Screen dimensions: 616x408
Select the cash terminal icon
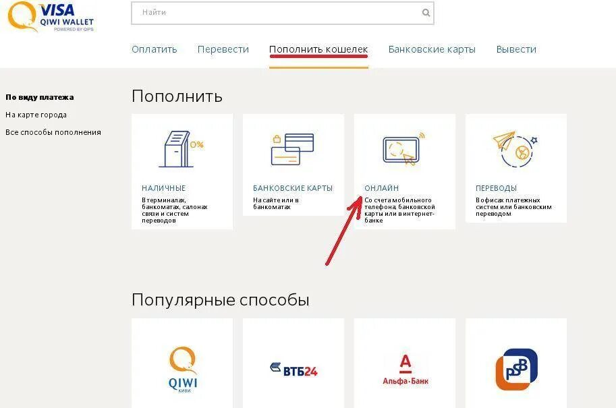(x=181, y=149)
